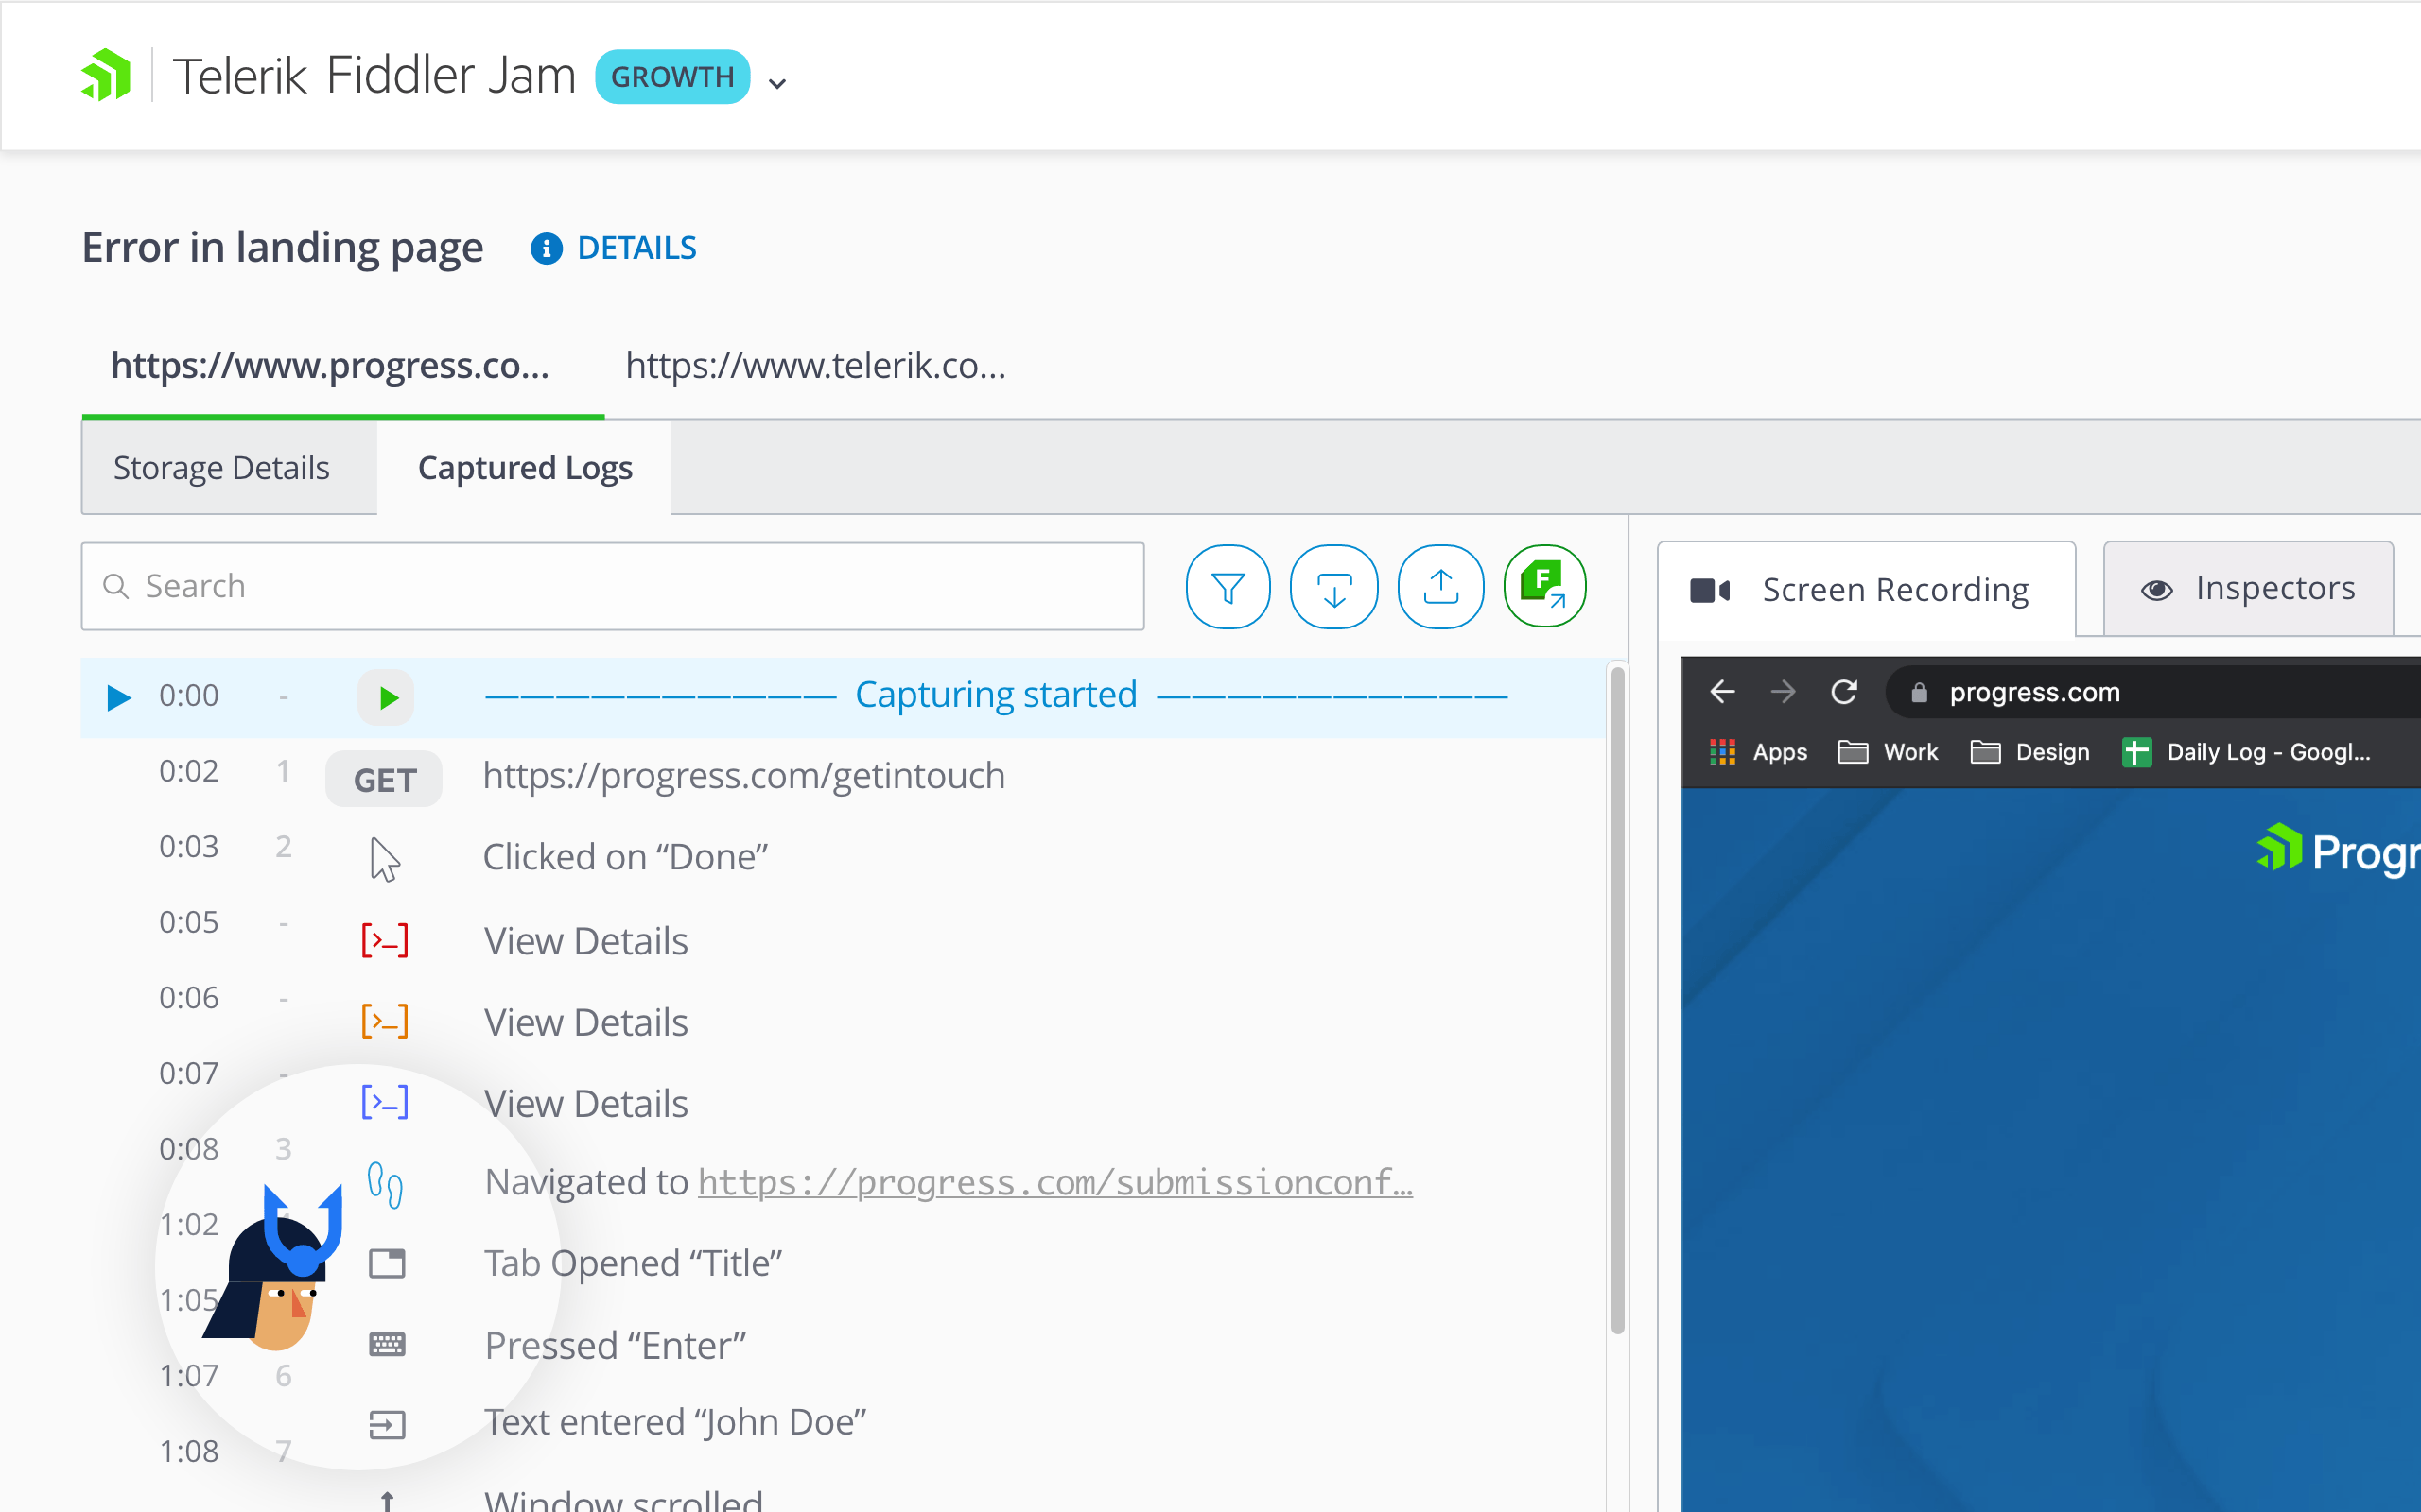
Task: Open the Inspectors tab
Action: coord(2248,589)
